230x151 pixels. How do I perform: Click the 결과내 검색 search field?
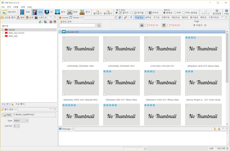pyautogui.click(x=77, y=25)
